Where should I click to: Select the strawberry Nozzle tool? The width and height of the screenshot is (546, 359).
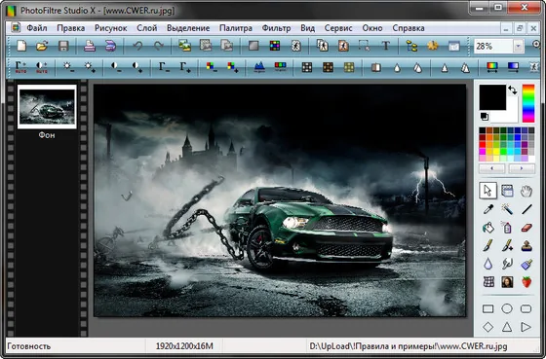coord(526,282)
